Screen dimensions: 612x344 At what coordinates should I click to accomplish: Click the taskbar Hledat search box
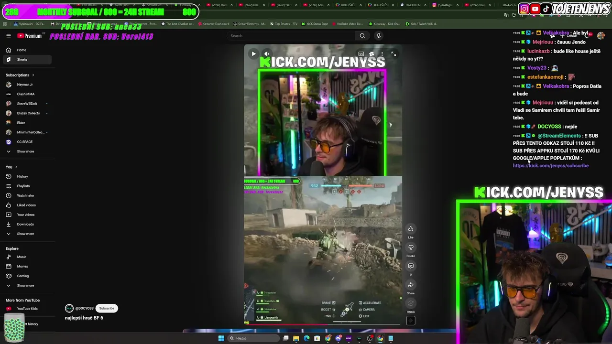253,338
